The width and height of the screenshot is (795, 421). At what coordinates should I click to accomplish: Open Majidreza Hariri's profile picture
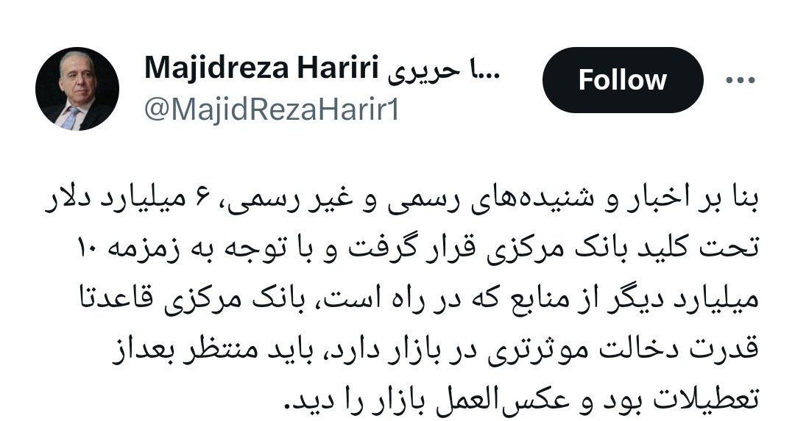pos(77,89)
